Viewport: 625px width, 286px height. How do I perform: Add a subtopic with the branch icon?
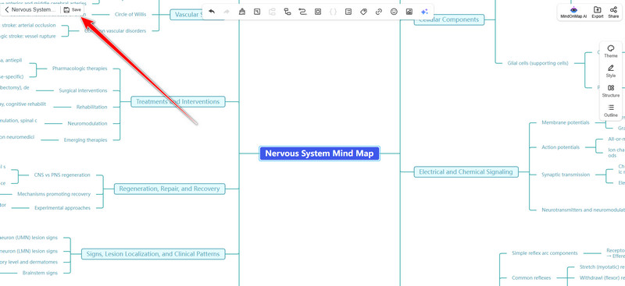(287, 12)
